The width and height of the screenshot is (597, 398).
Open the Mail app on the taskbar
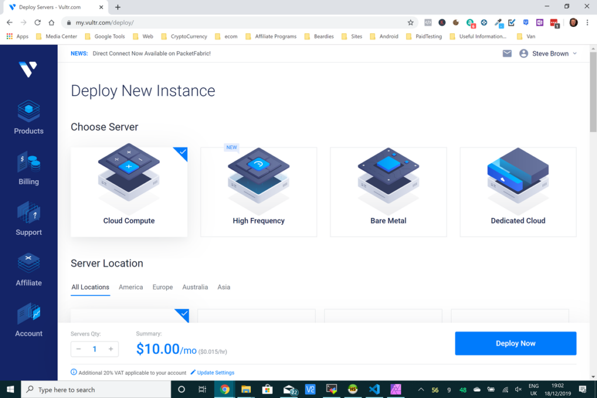(289, 389)
